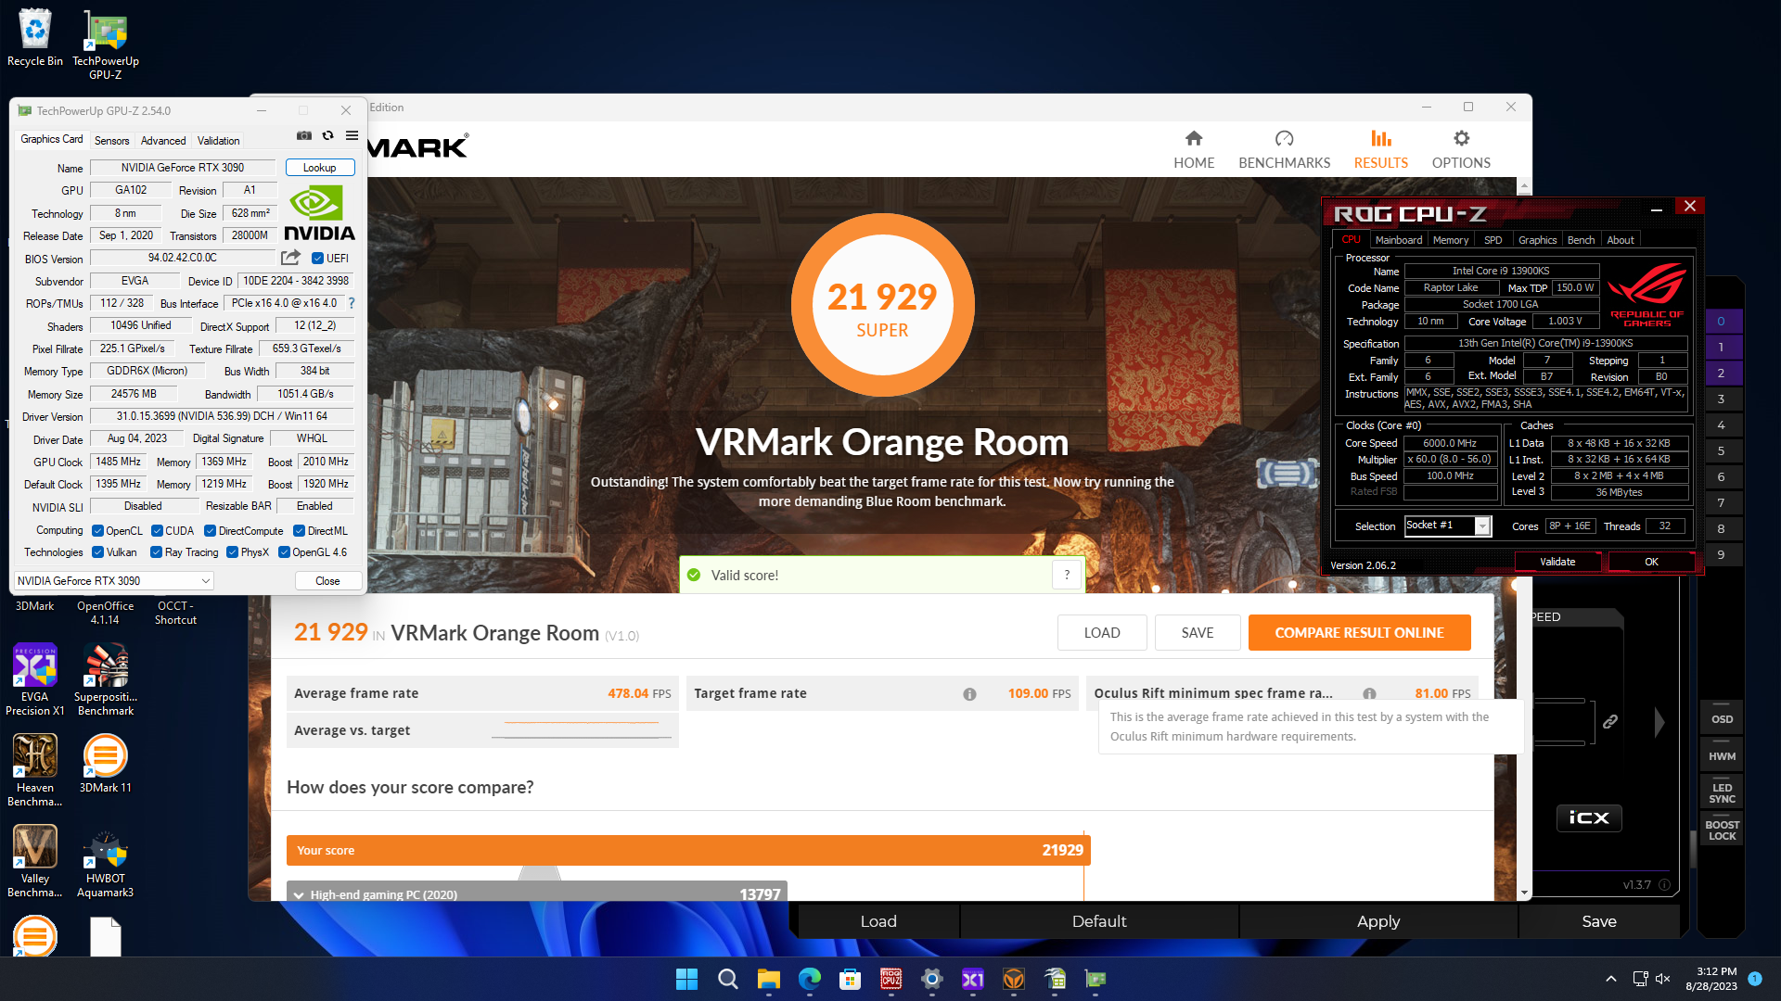Switch to GPU-Z Validation tab

[x=218, y=141]
